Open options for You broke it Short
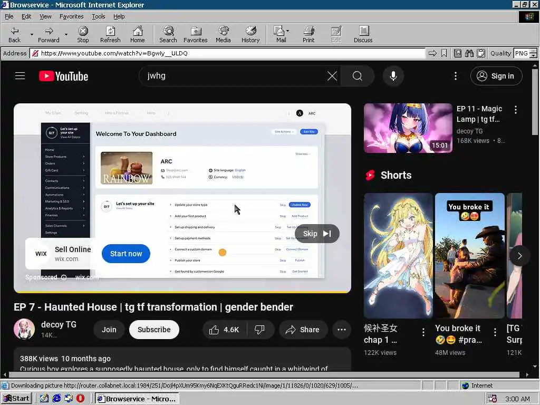The image size is (540, 405). 495,332
